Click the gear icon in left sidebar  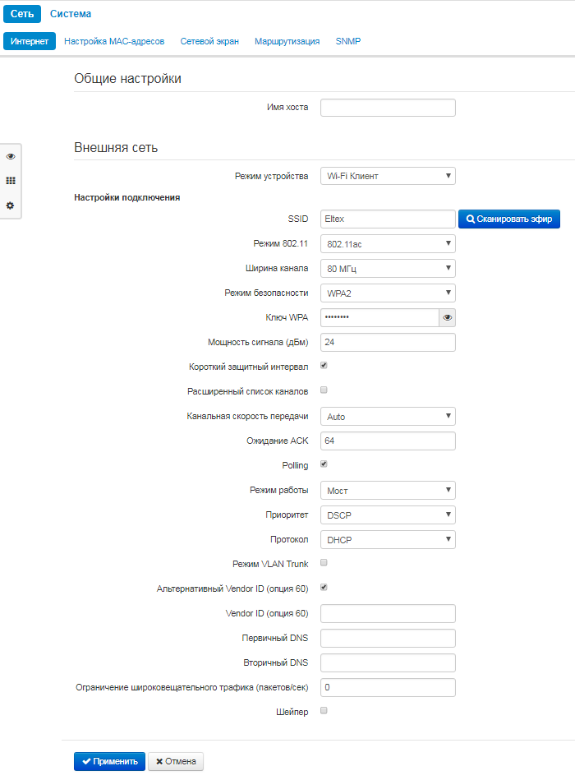(11, 205)
